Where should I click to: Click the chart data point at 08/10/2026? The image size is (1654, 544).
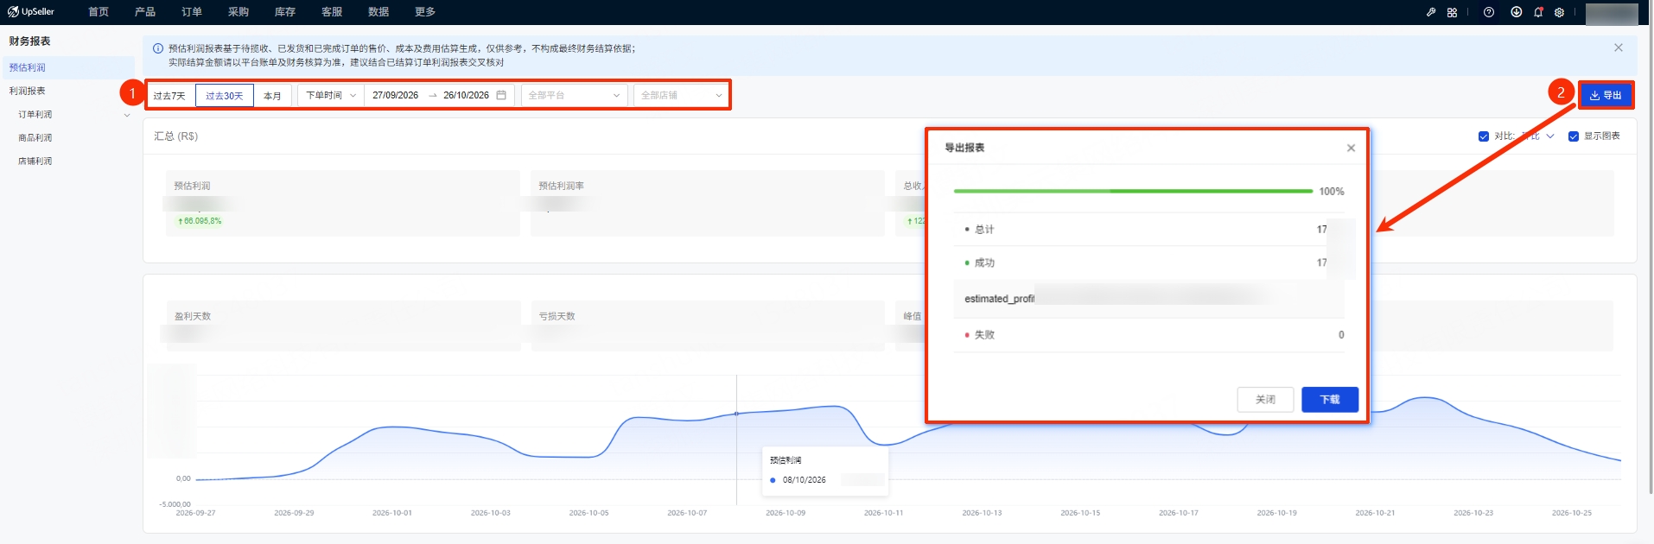point(736,414)
